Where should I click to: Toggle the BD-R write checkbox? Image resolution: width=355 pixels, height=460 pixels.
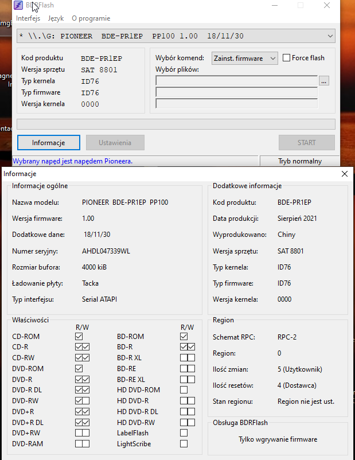click(191, 347)
